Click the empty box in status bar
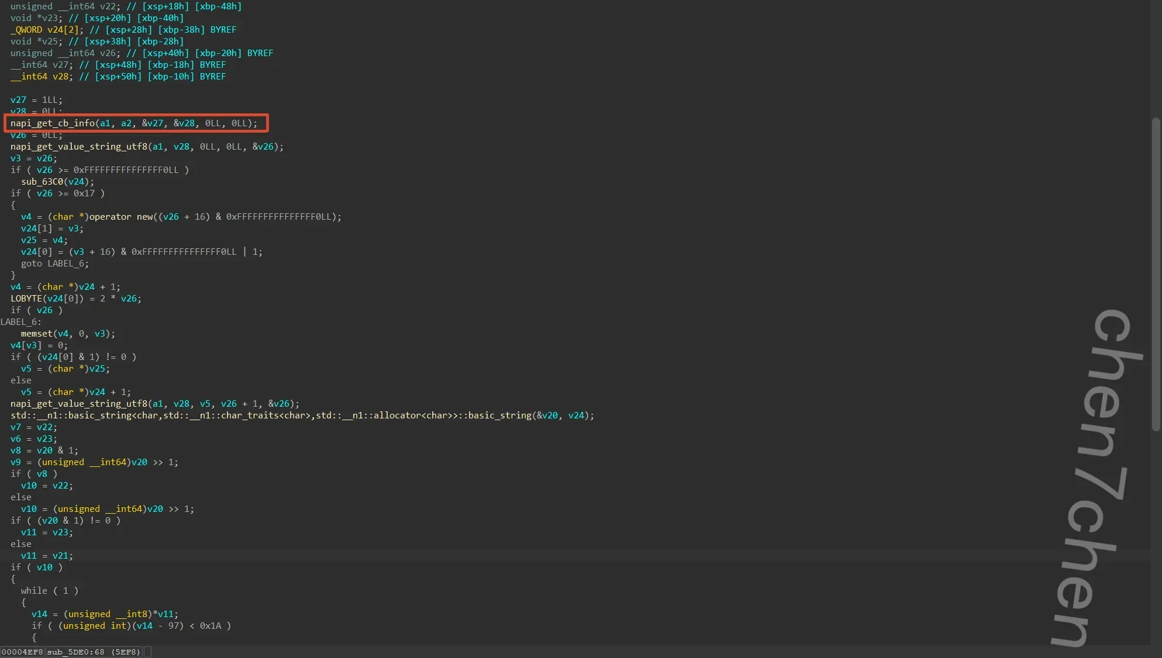 [x=148, y=652]
